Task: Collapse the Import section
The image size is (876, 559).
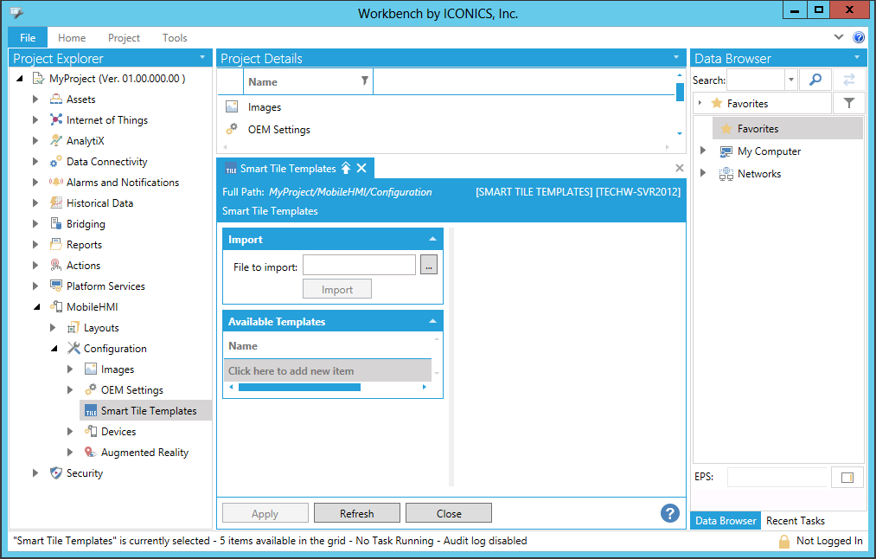Action: pos(433,239)
